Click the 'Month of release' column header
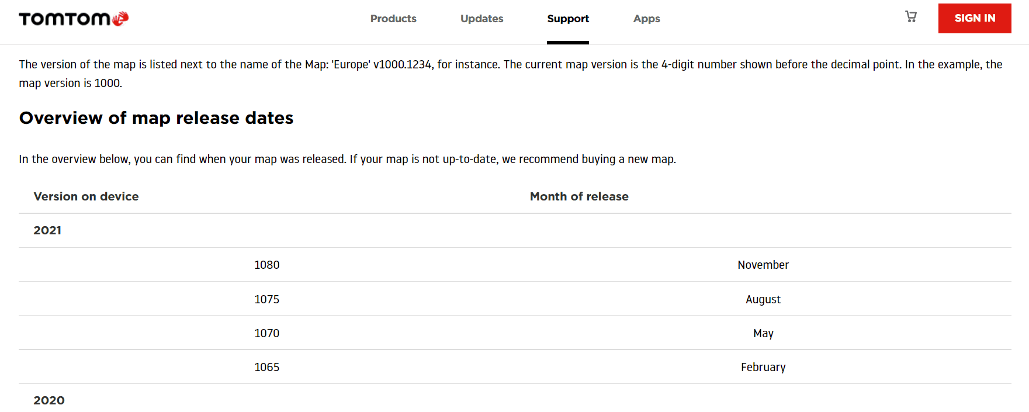This screenshot has width=1029, height=412. (578, 197)
